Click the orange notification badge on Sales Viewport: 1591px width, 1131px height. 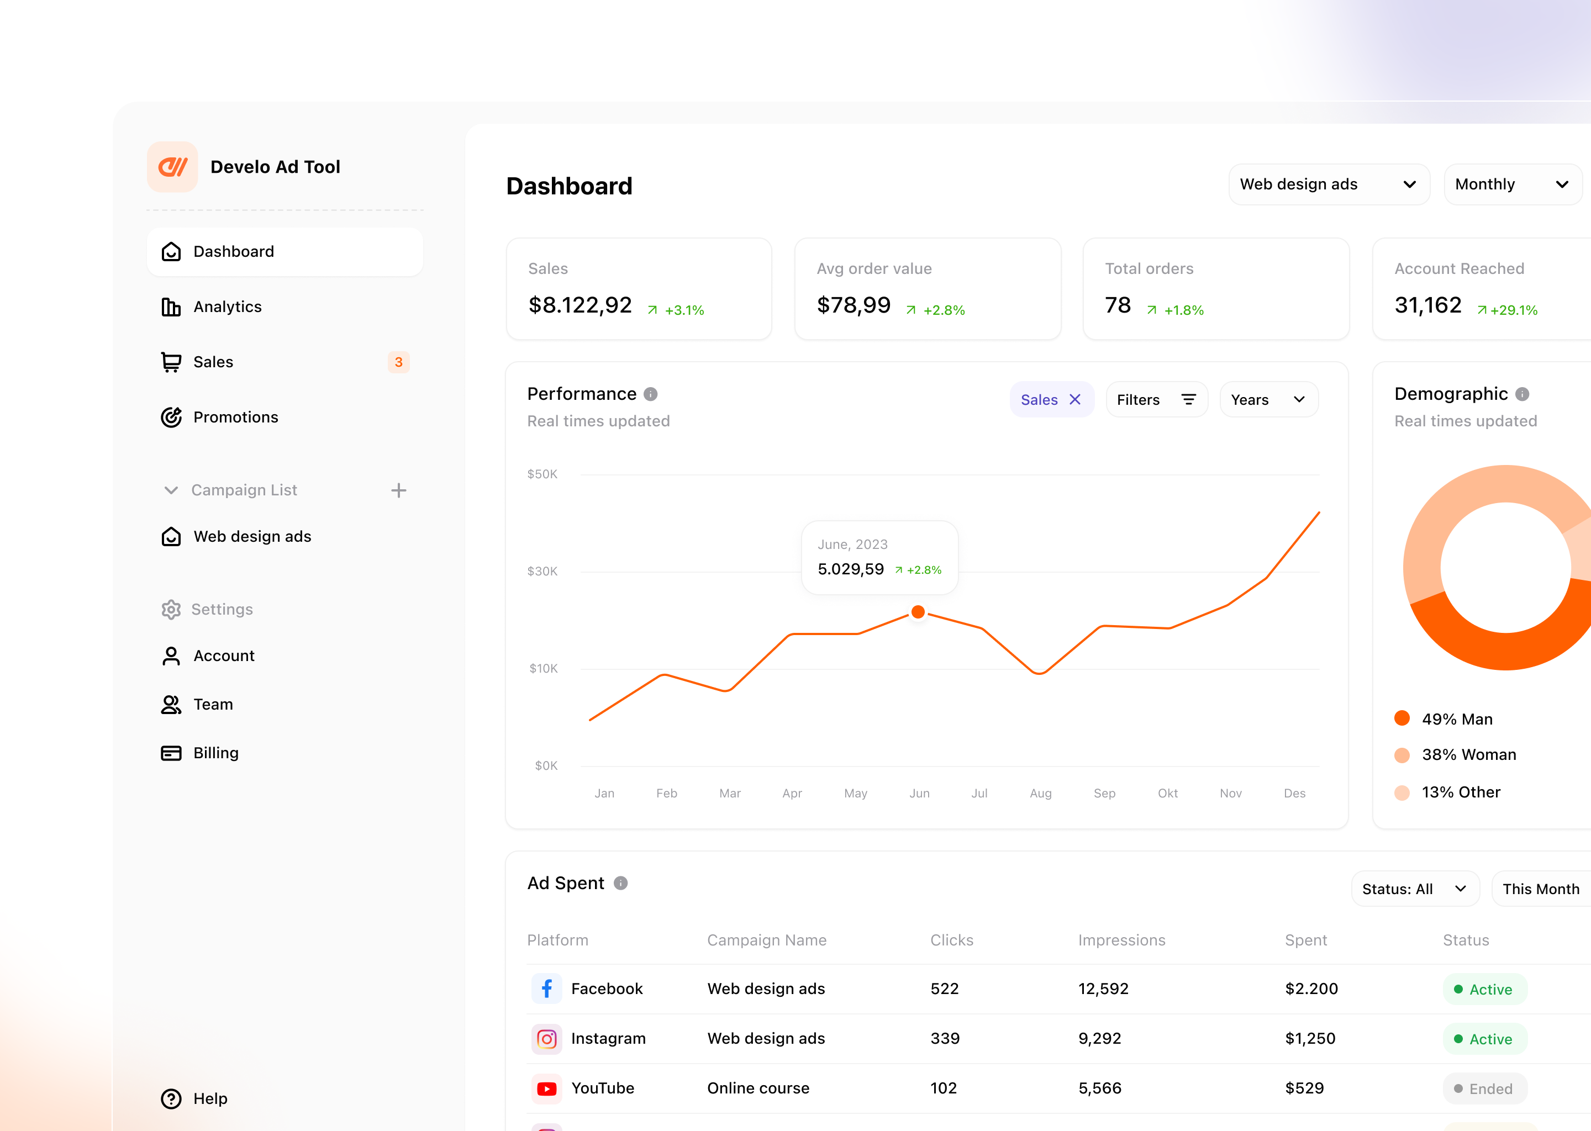(x=398, y=362)
